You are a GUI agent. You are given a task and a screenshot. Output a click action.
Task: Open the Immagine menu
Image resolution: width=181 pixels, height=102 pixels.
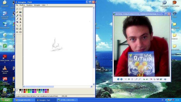coord(37,5)
